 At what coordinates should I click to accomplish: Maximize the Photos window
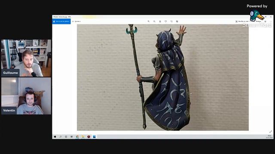(x=266, y=17)
